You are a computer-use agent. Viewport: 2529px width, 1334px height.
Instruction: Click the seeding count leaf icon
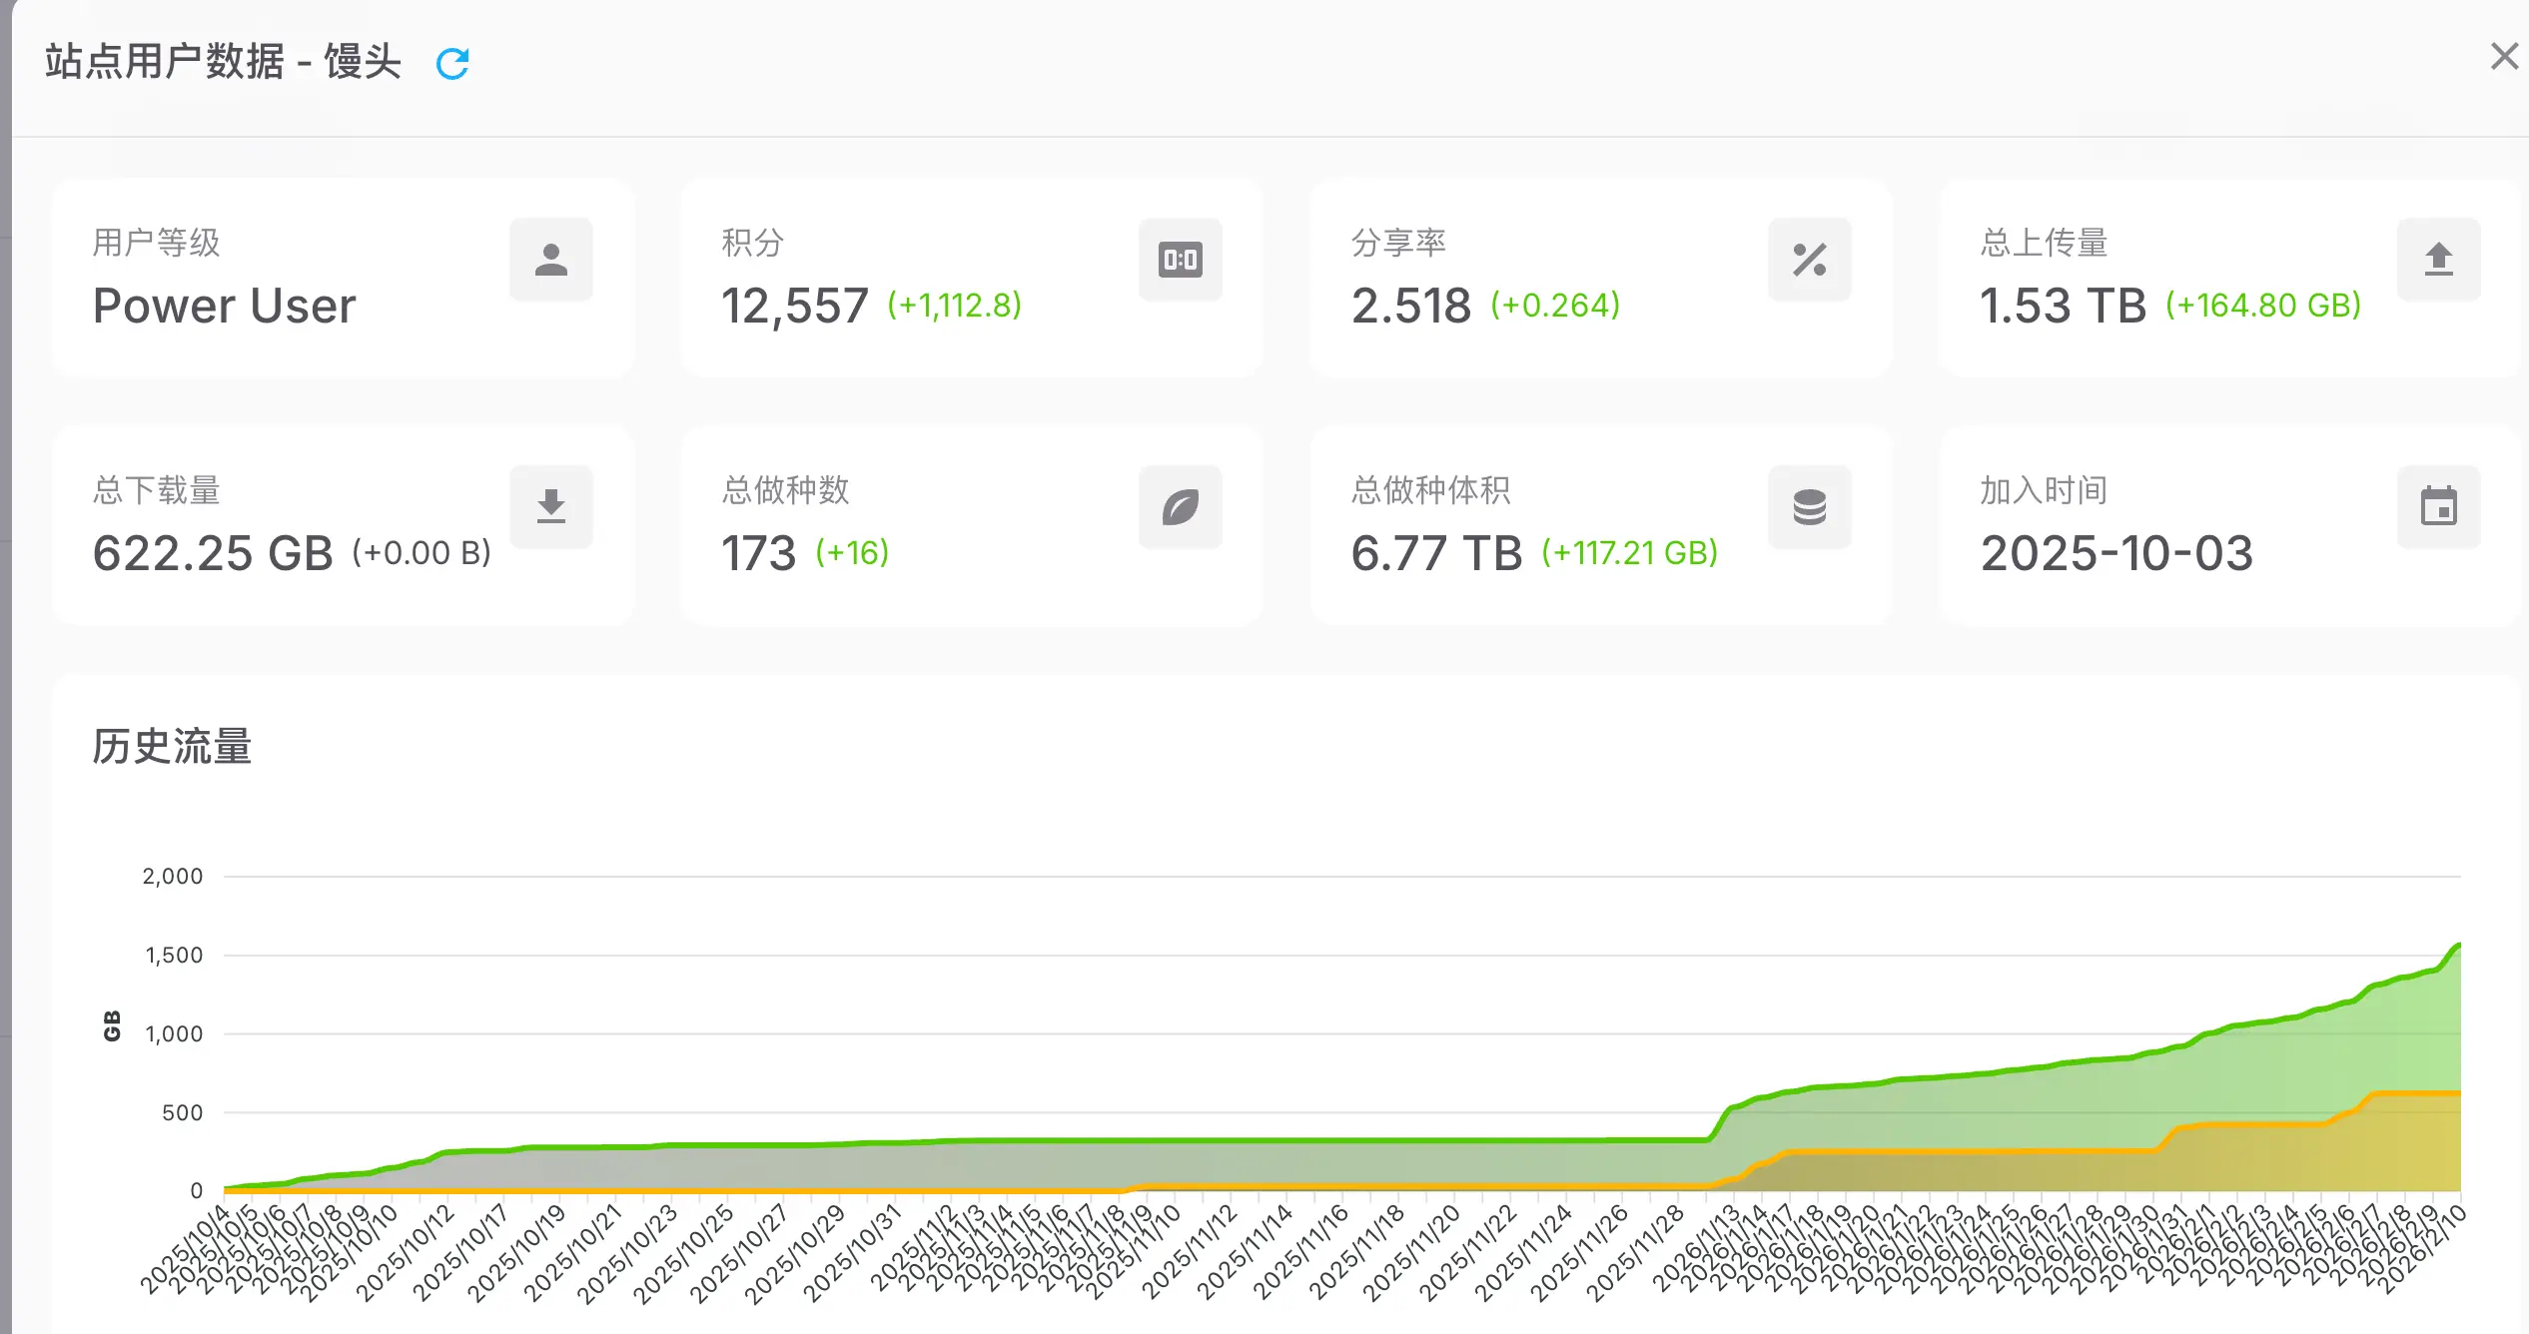tap(1180, 507)
